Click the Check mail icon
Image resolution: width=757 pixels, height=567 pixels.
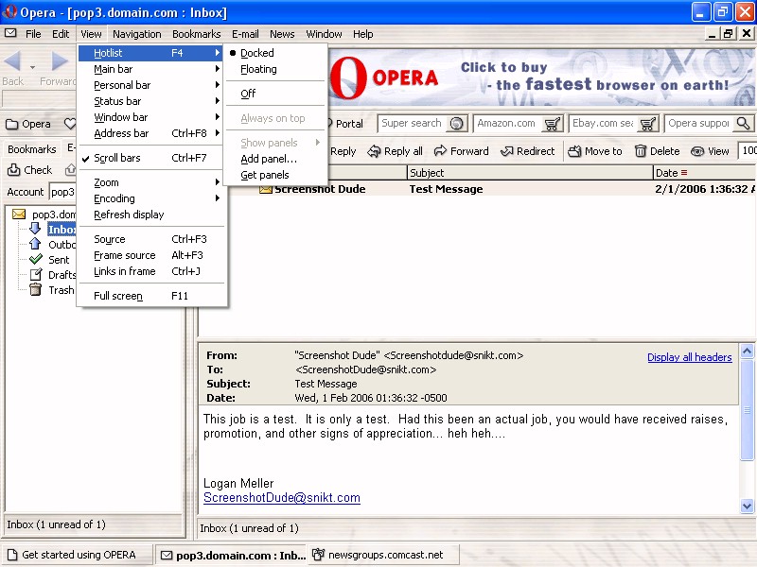pos(13,170)
